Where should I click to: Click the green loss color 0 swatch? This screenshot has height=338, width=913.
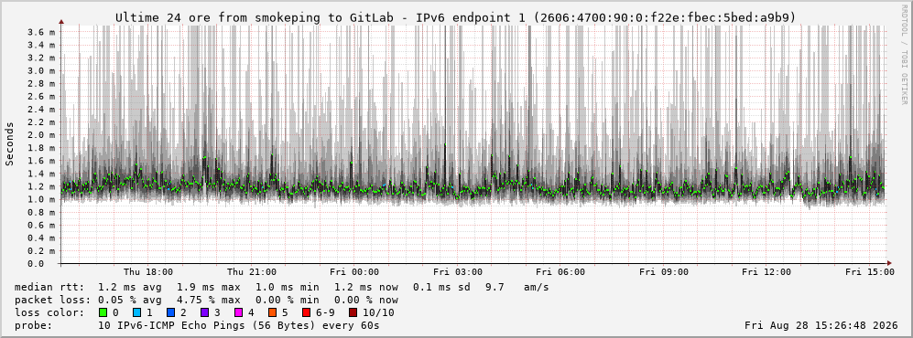(x=103, y=312)
